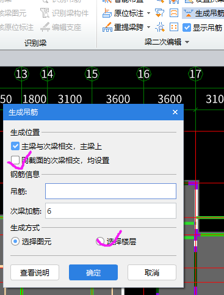The image size is (224, 295).
Task: Click the 吊筋 input field
Action: [x=110, y=191]
